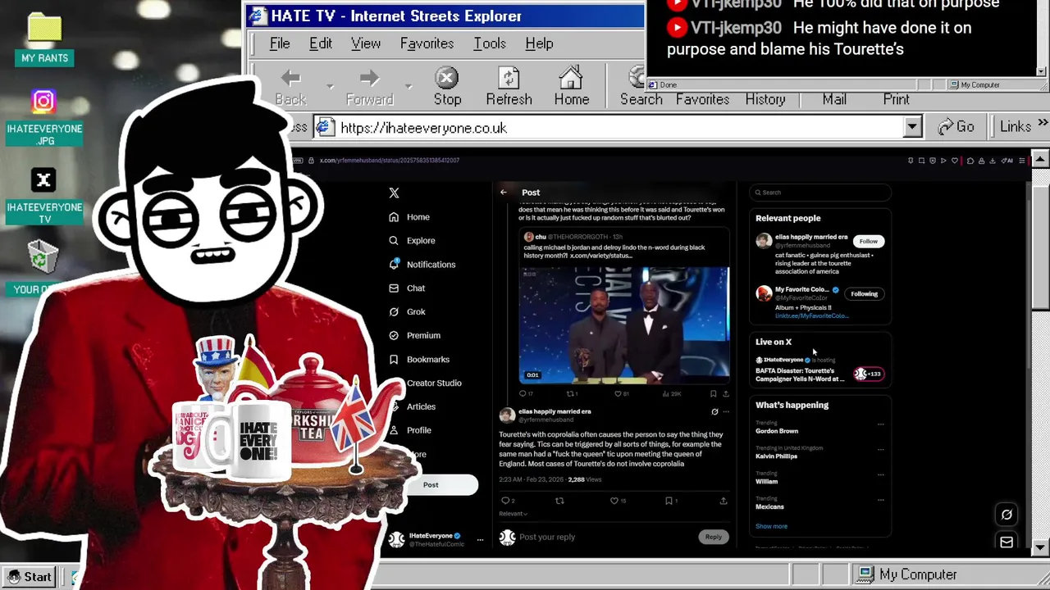Repost elias's post with the repost icon

coord(559,501)
